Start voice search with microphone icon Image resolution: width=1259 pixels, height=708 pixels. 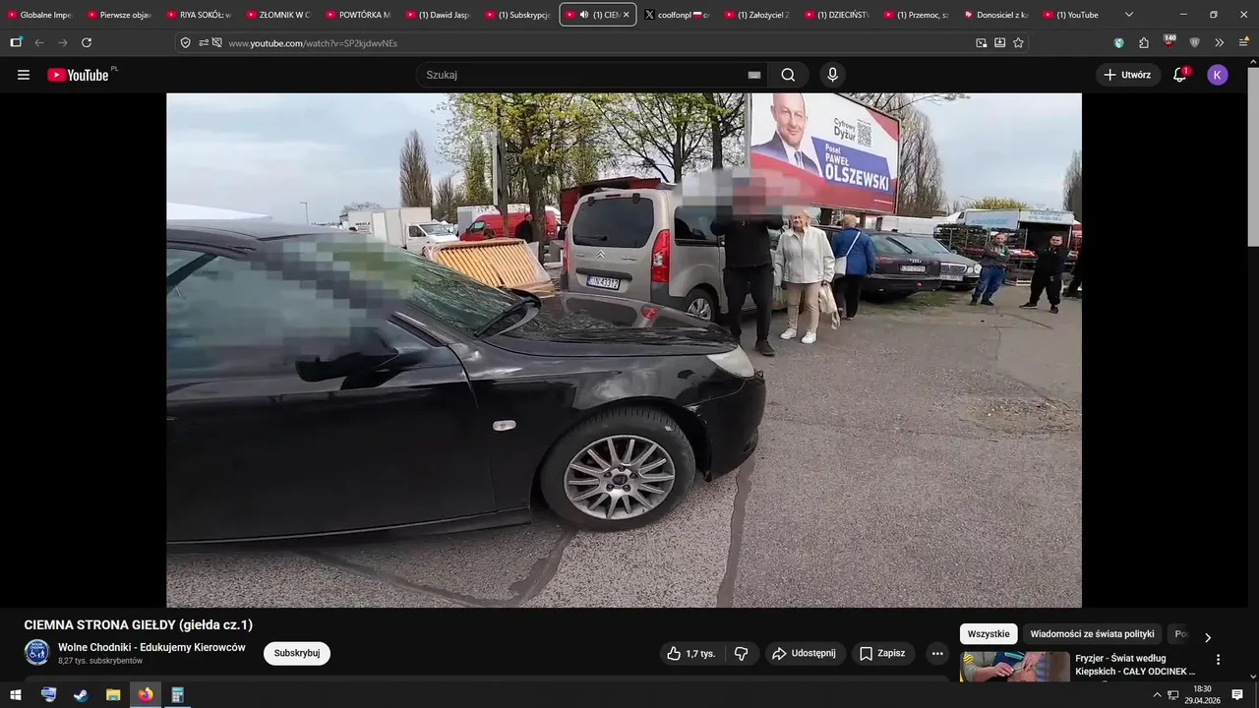coord(832,75)
